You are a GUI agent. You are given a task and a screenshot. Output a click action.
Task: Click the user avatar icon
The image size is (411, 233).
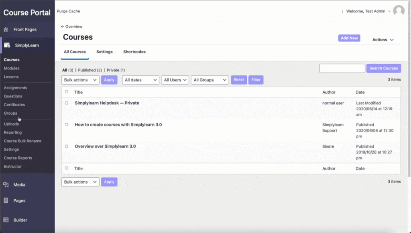click(399, 11)
